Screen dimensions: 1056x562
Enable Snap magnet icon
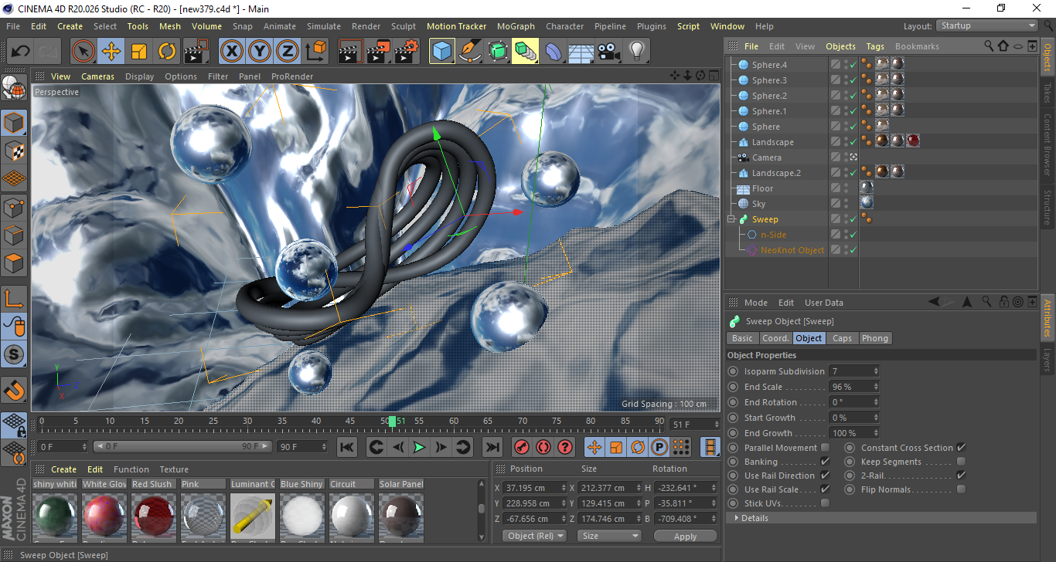[15, 390]
